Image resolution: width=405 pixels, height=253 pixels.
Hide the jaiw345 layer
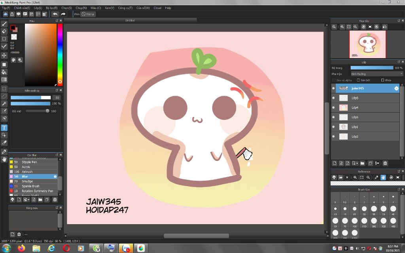333,88
